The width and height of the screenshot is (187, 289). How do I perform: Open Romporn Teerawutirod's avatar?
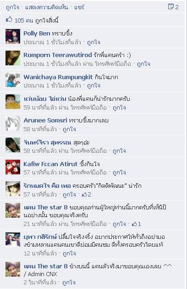pos(13,58)
